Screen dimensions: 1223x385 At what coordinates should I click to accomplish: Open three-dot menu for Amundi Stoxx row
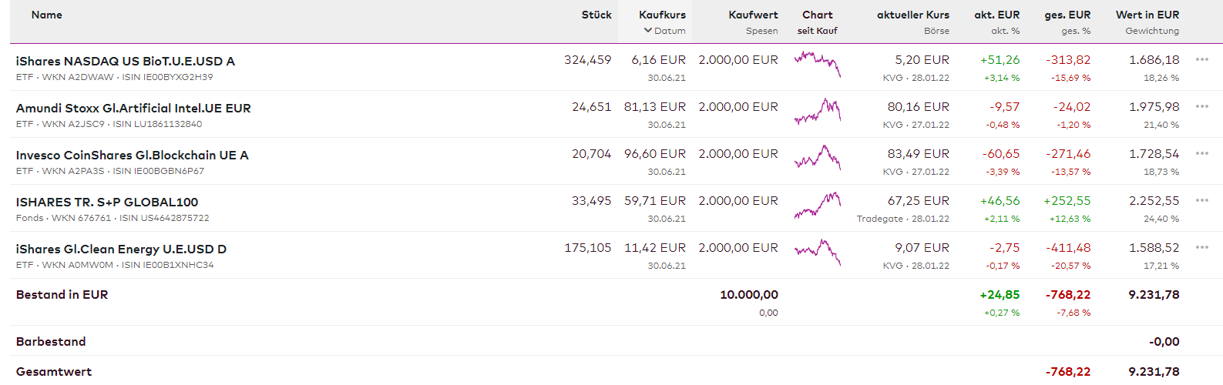click(1201, 106)
